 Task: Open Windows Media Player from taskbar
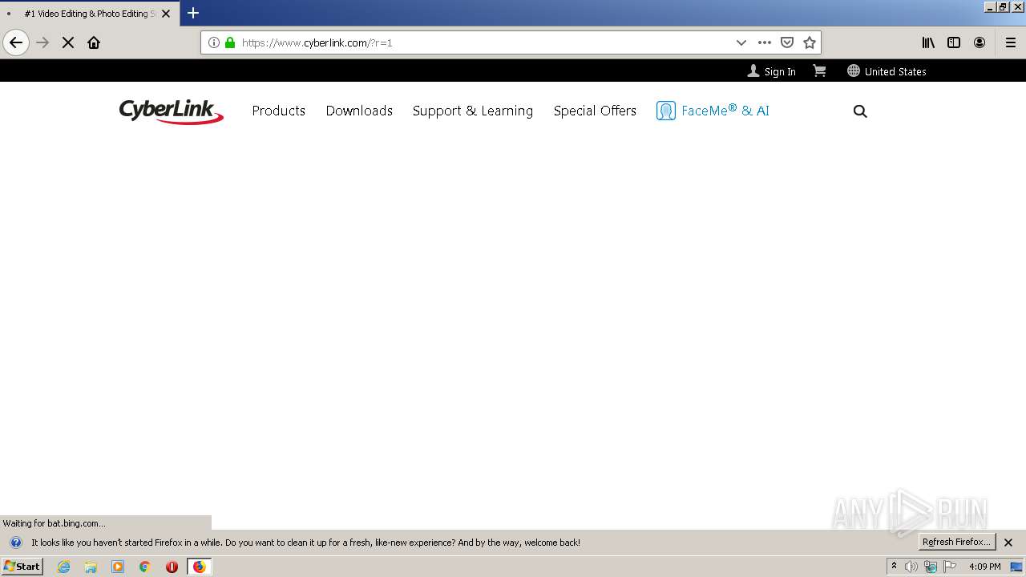pos(118,567)
